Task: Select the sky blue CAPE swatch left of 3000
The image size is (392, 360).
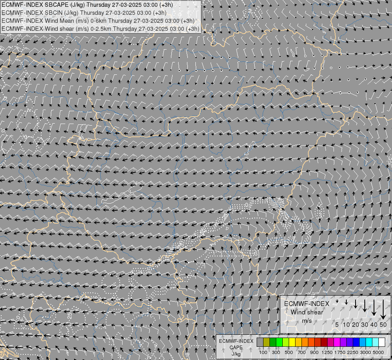Action: point(362,342)
